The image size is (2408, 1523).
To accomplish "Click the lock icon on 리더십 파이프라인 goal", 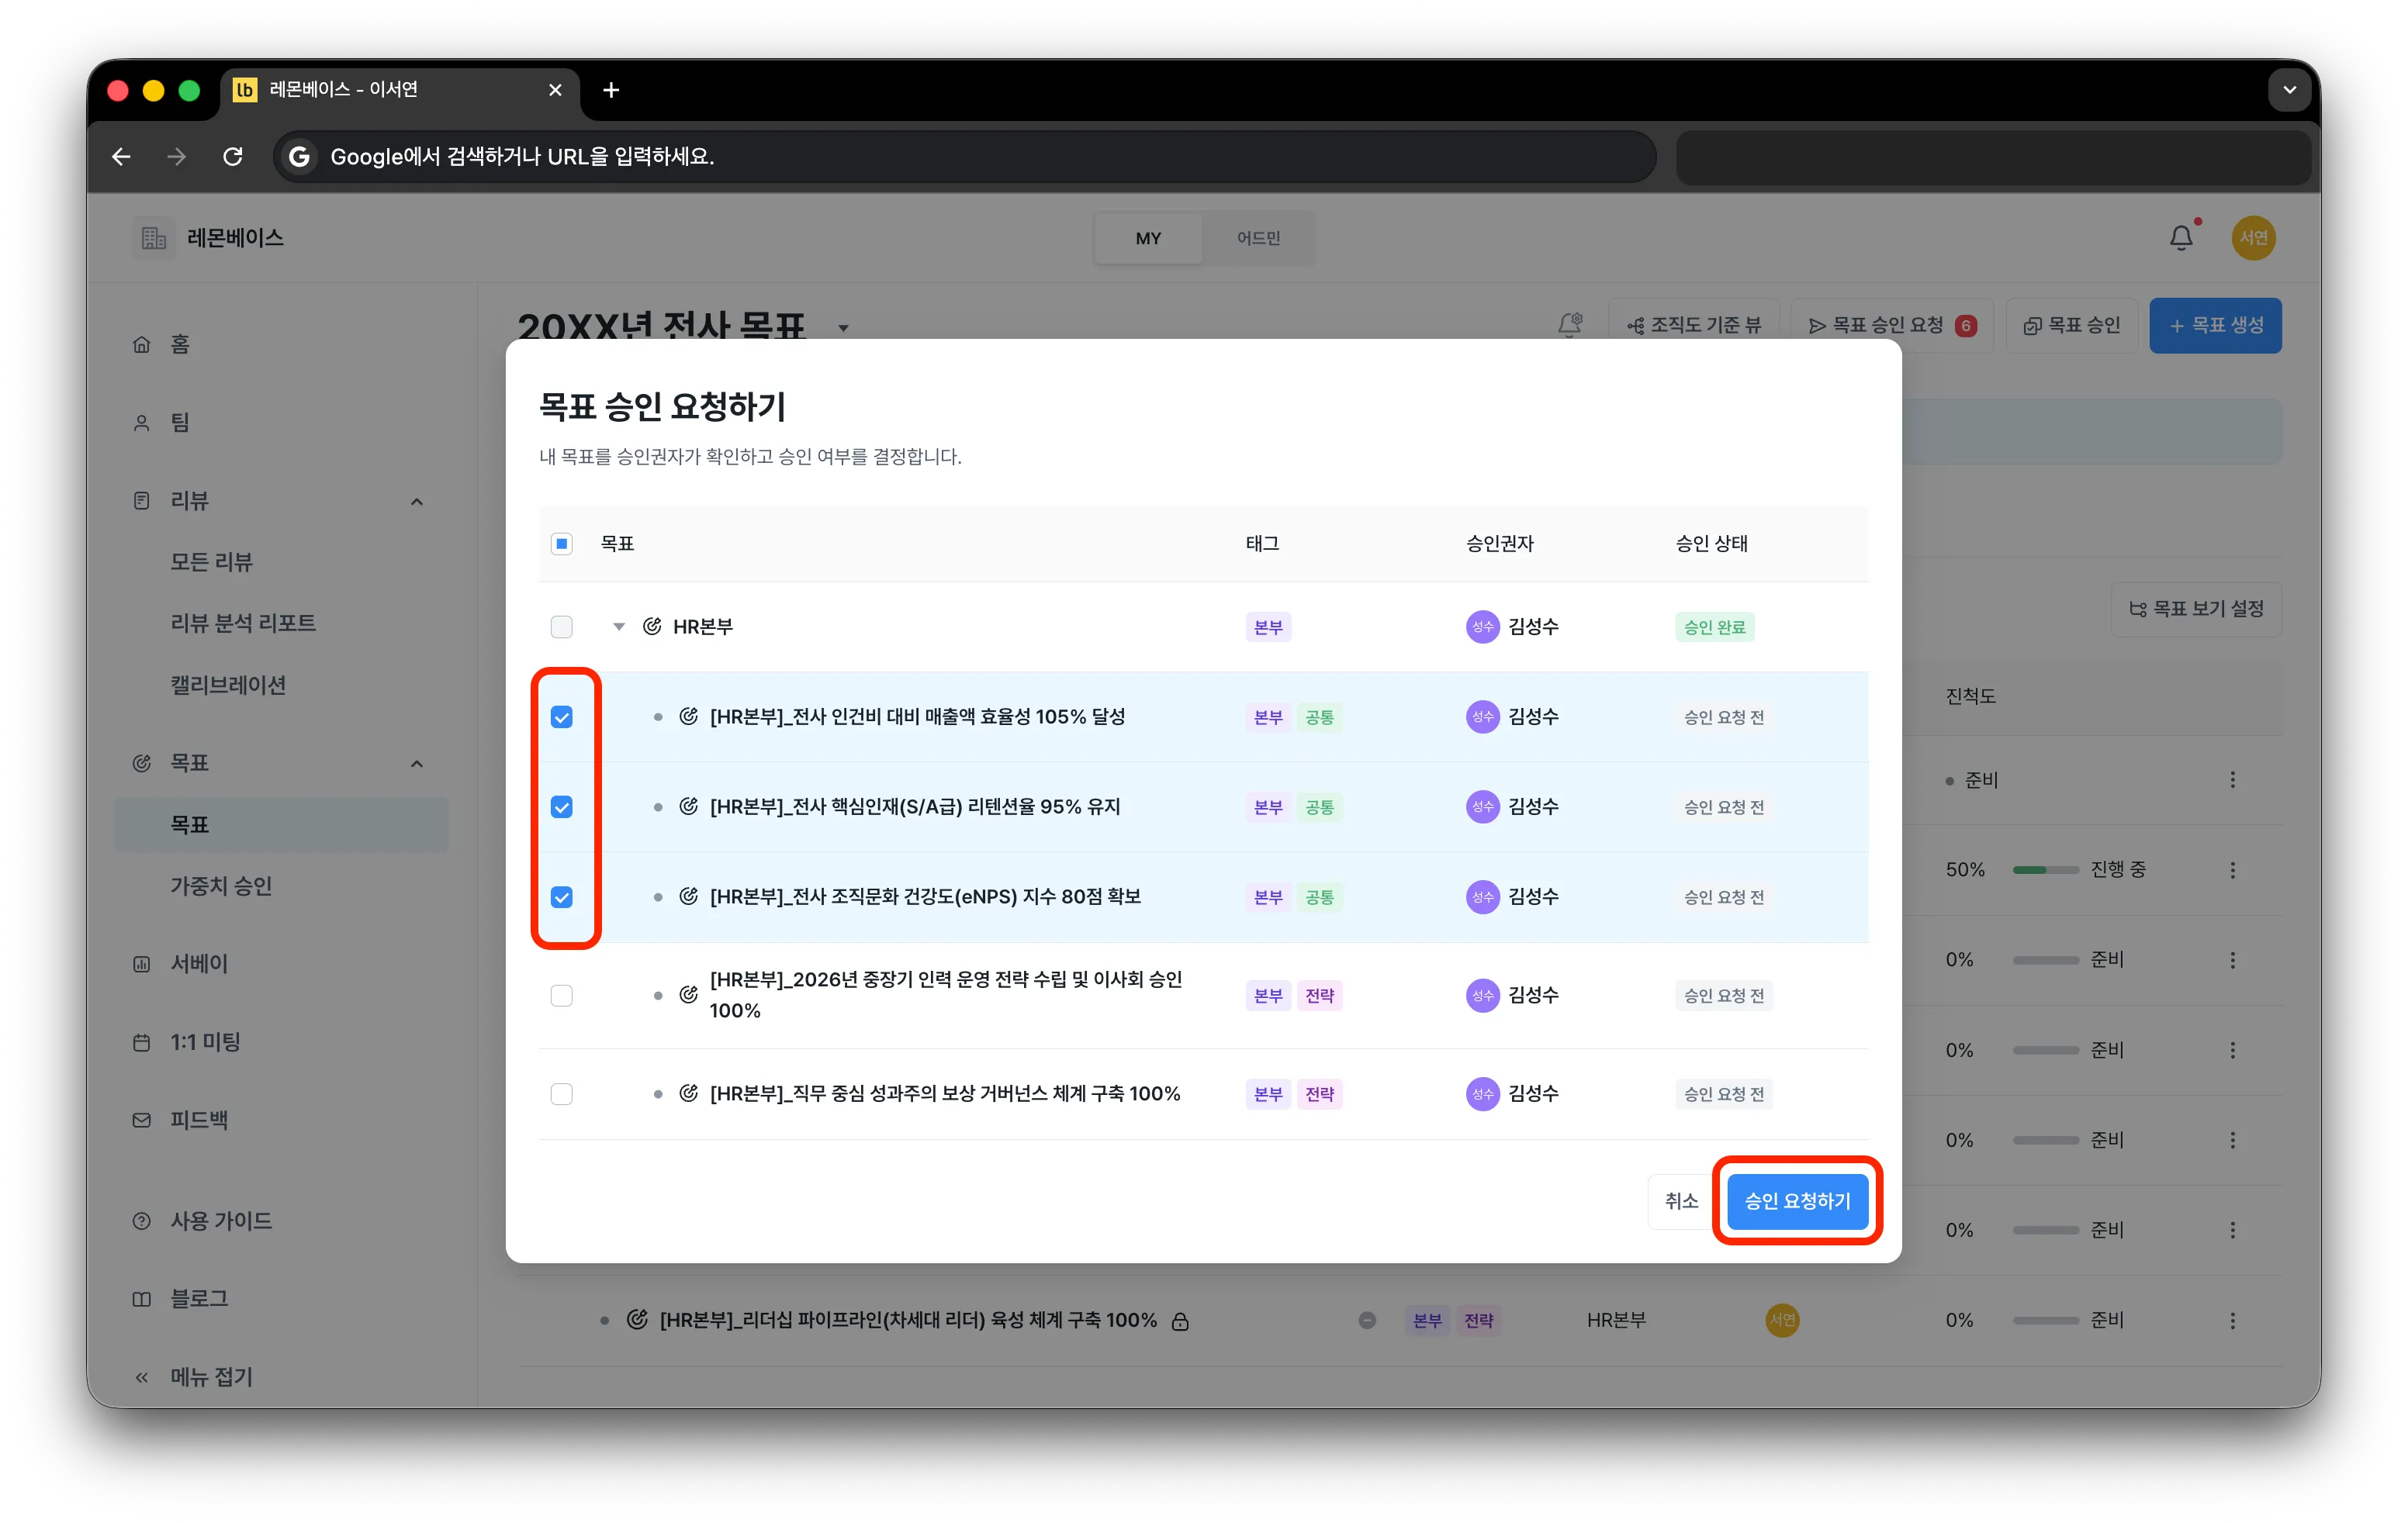I will point(1180,1321).
